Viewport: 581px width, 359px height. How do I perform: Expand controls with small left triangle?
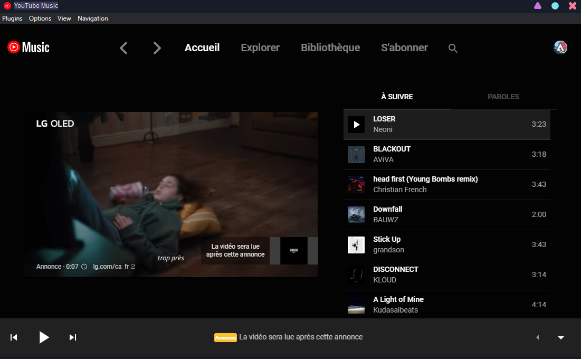pyautogui.click(x=538, y=337)
